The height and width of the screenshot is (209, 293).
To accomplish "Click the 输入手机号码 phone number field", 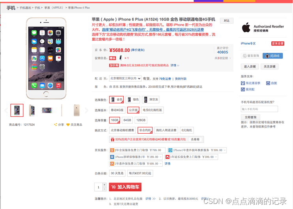I will click(x=259, y=109).
